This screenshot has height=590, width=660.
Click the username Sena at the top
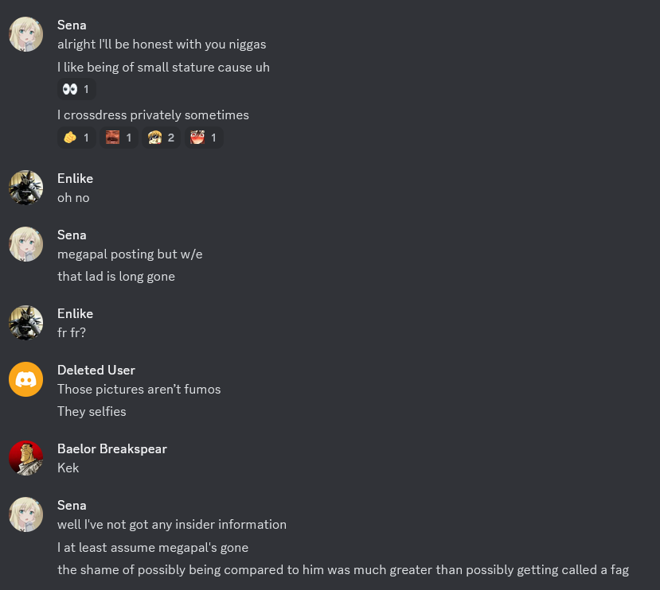click(72, 25)
